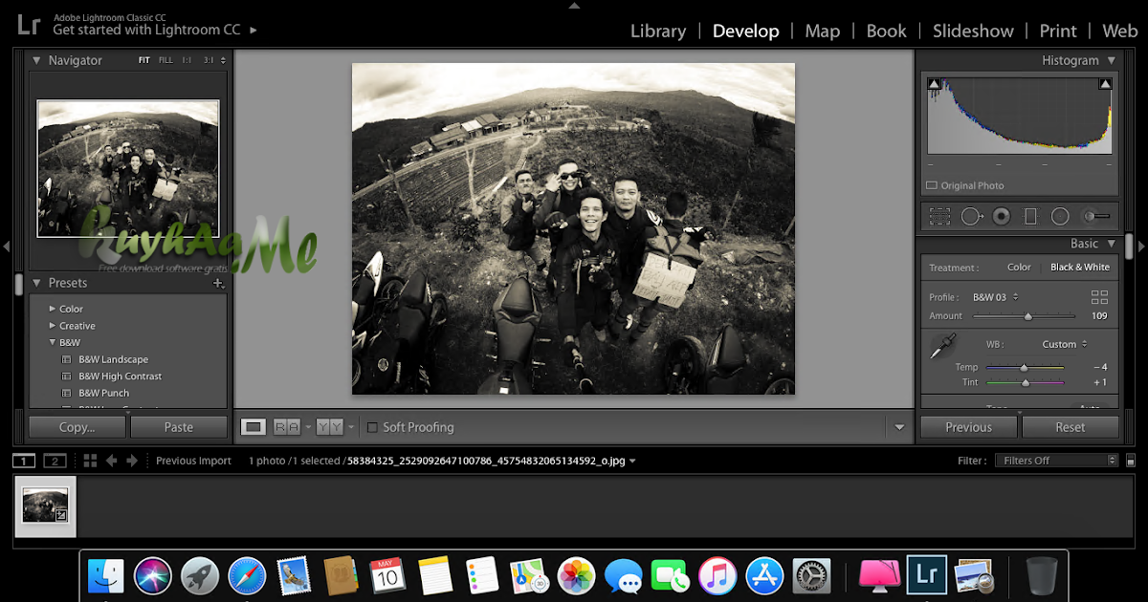Set Treatment to Black & White
Image resolution: width=1148 pixels, height=602 pixels.
click(1080, 268)
